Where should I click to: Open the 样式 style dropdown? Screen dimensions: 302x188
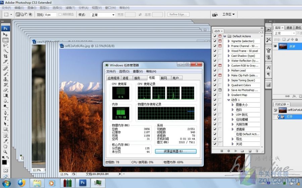pos(103,15)
